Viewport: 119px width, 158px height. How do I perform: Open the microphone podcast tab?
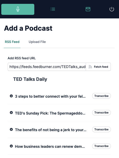point(18,9)
